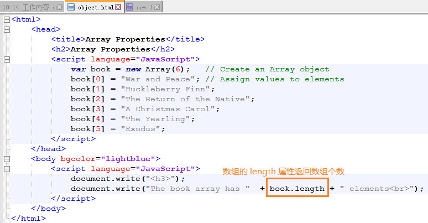This screenshot has height=223, width=428.
Task: Click the string "The book array has "
Action: pos(197,189)
